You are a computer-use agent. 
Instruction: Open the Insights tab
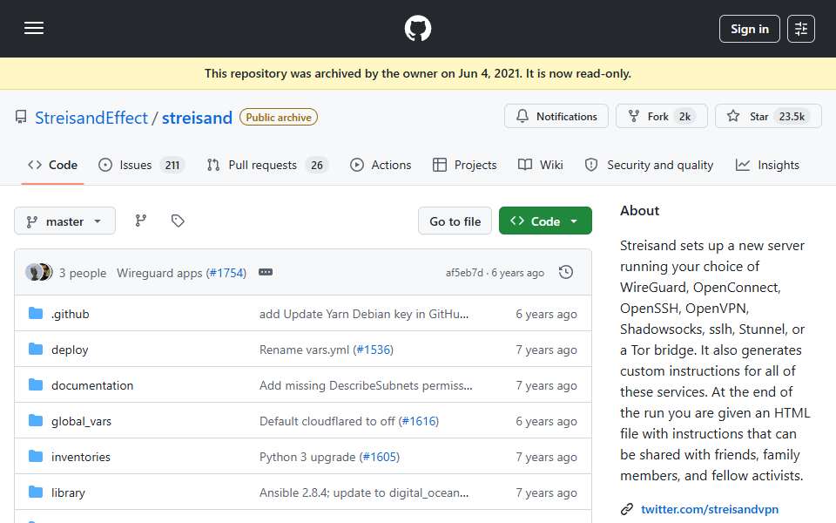(x=767, y=165)
